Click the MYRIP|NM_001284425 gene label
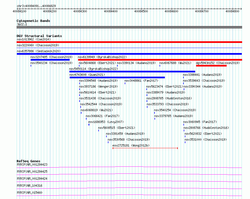This screenshot has height=199, width=250. (32, 171)
